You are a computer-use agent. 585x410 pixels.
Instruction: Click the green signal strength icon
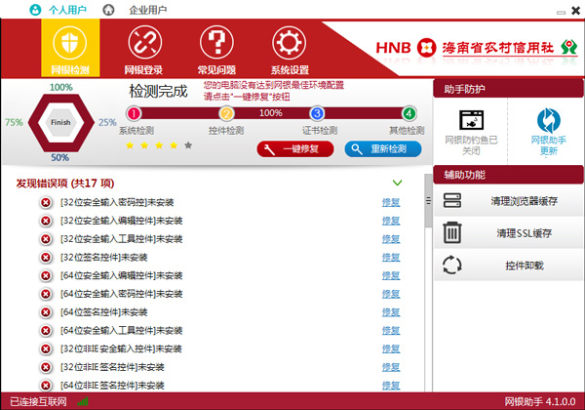tap(83, 401)
